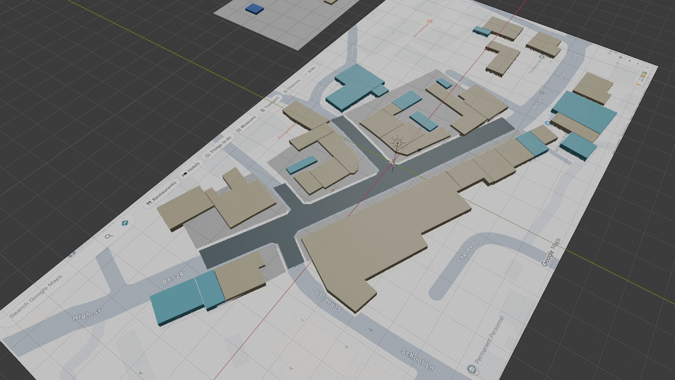Screen dimensions: 675x380
Task: Click the orange restaurant pin marker
Action: [x=429, y=21]
